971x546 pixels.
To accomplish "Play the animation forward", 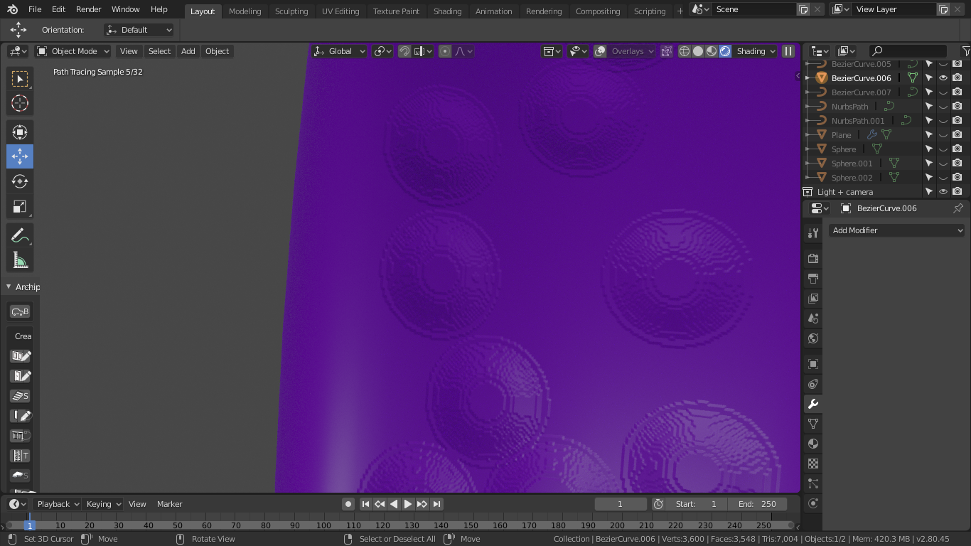I will point(408,504).
